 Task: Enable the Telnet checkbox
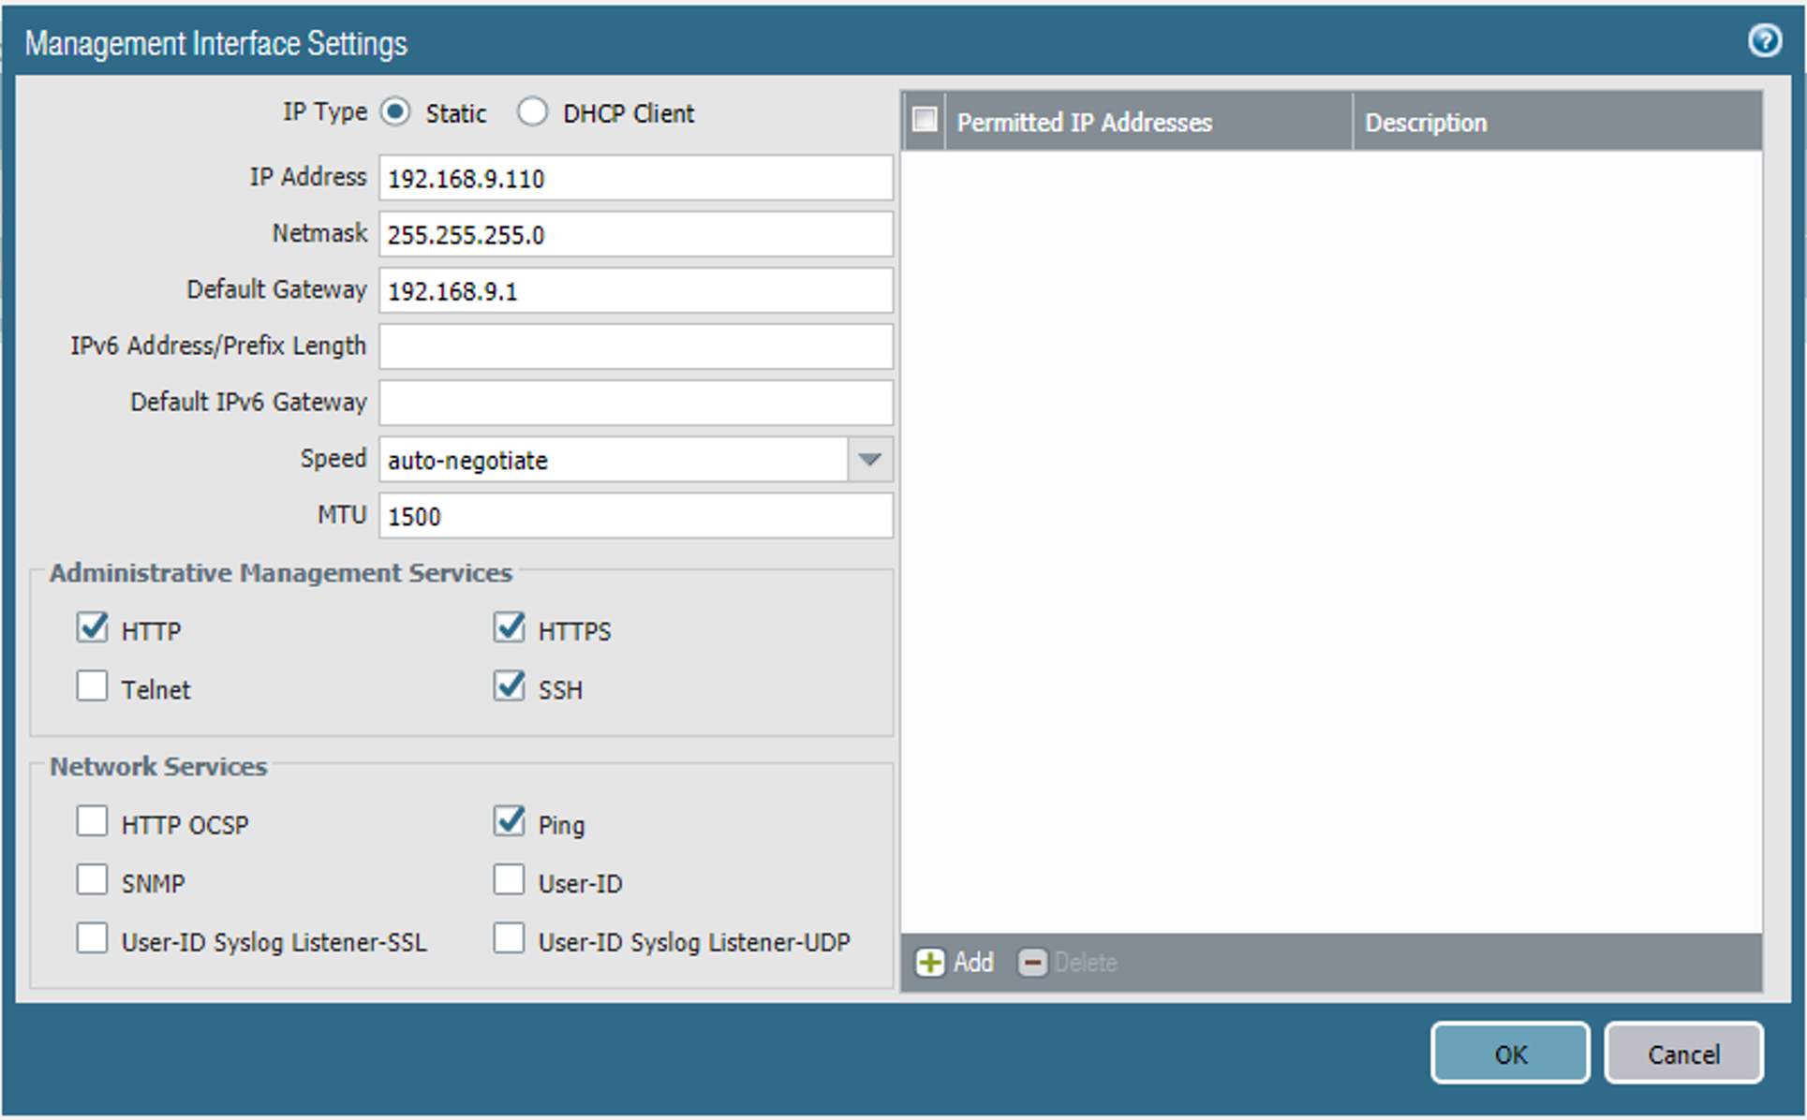[92, 686]
